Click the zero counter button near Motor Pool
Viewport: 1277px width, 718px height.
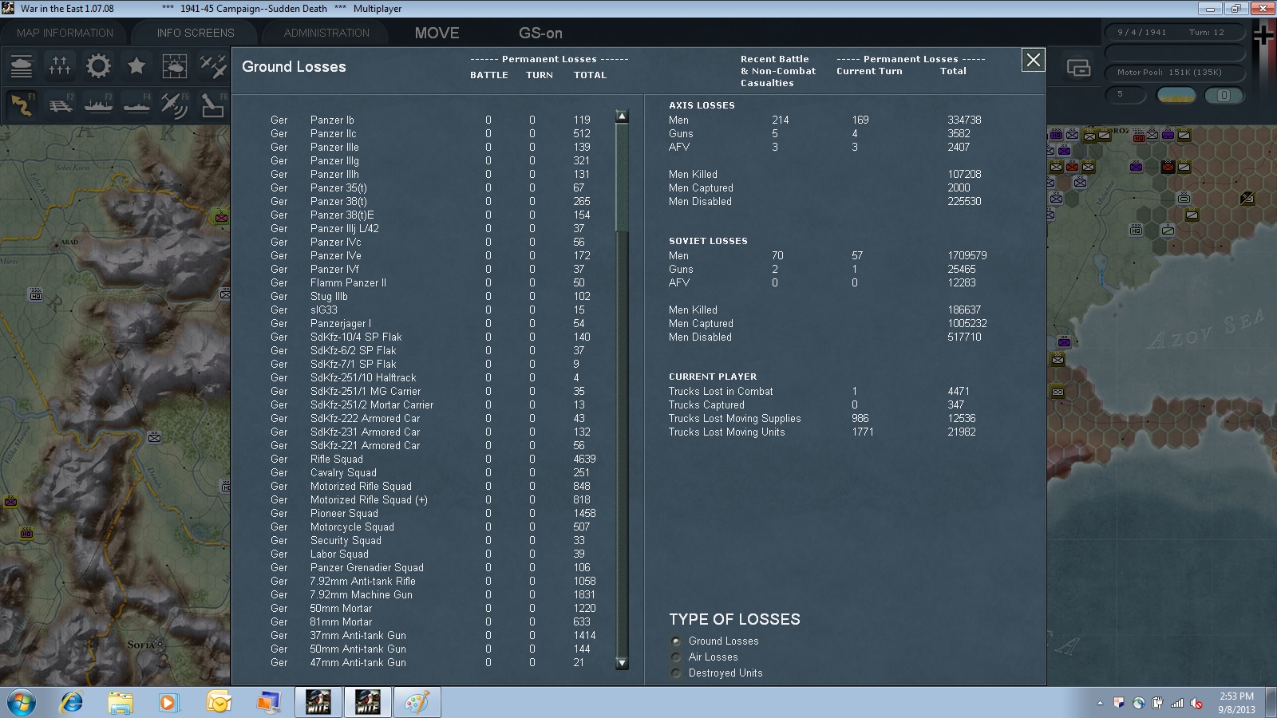click(x=1224, y=95)
